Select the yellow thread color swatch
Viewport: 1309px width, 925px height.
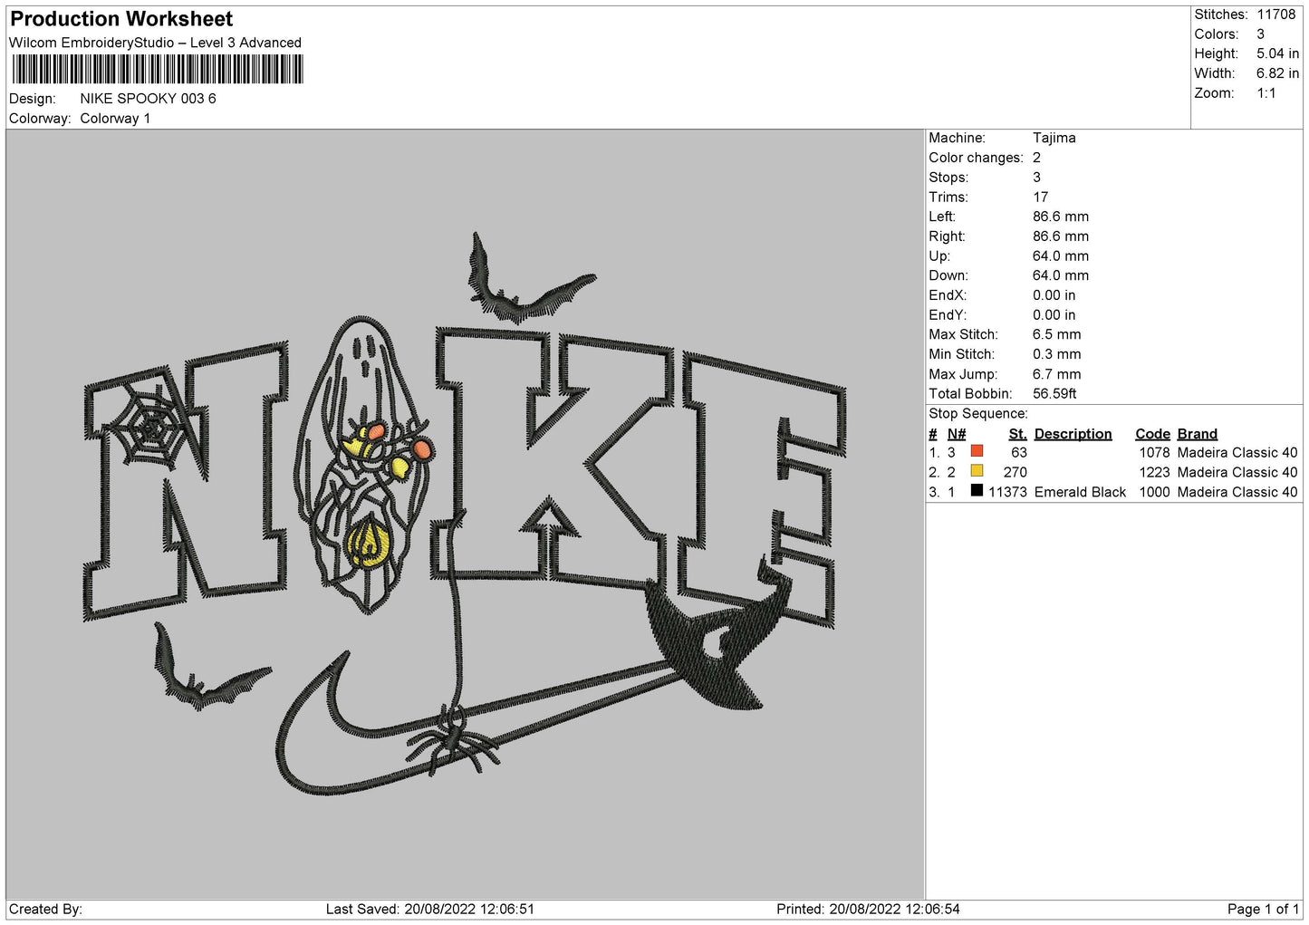coord(977,471)
